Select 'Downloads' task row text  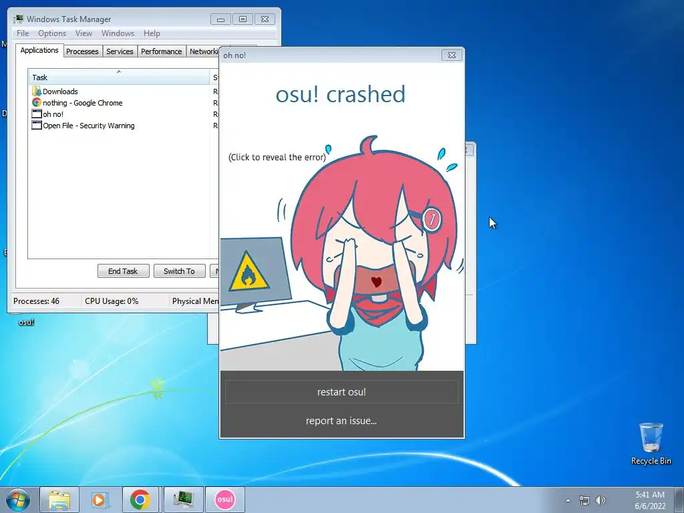click(60, 91)
